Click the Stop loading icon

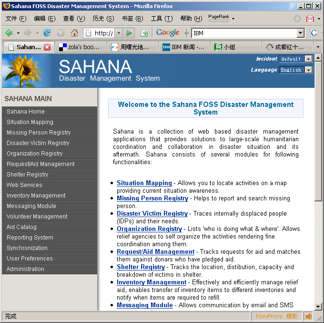click(61, 33)
